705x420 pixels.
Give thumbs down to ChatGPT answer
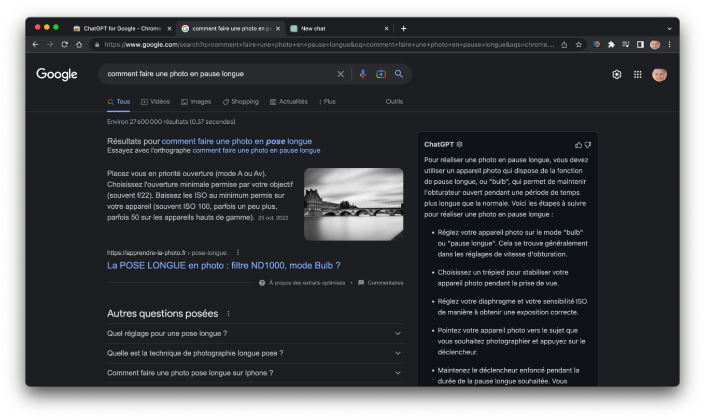point(588,145)
